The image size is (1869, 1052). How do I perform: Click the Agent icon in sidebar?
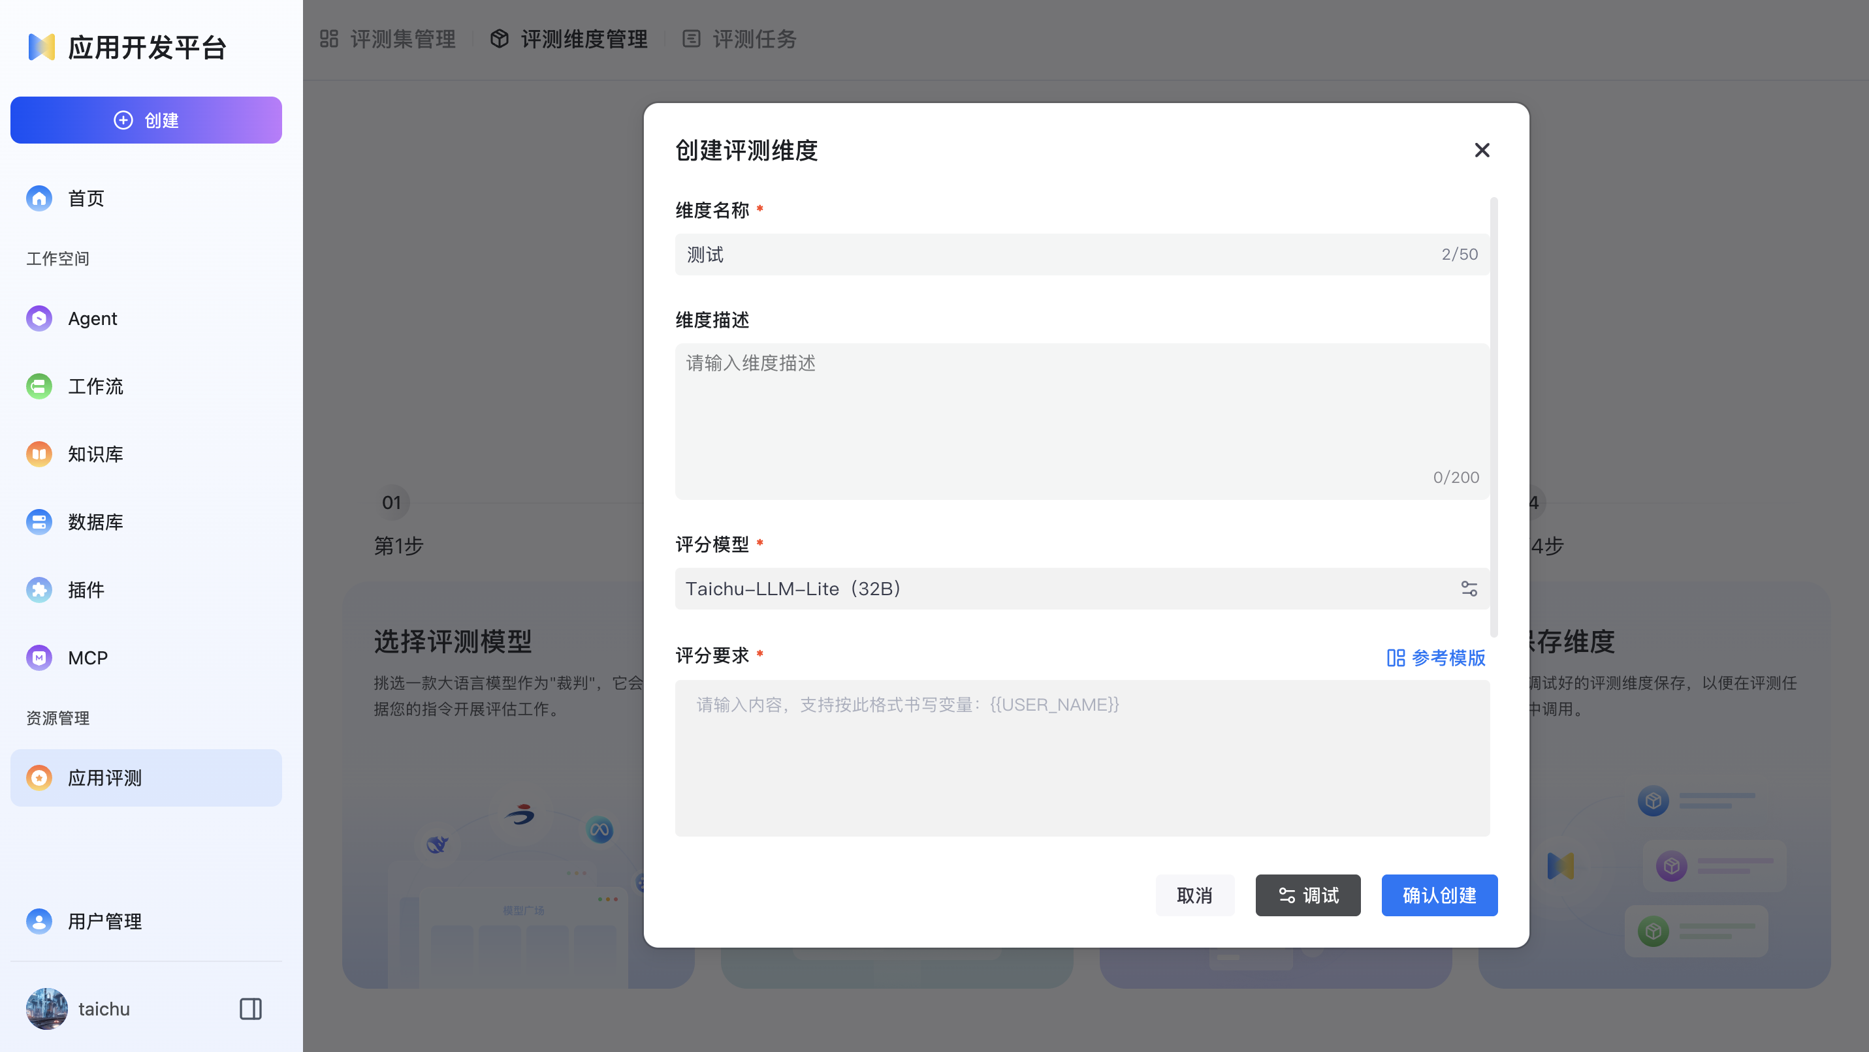click(39, 318)
